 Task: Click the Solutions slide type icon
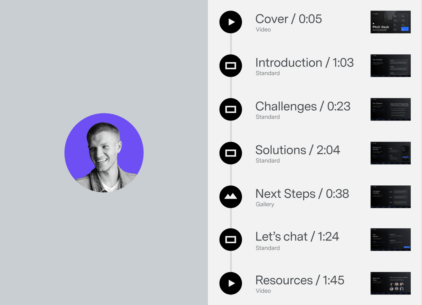point(231,153)
